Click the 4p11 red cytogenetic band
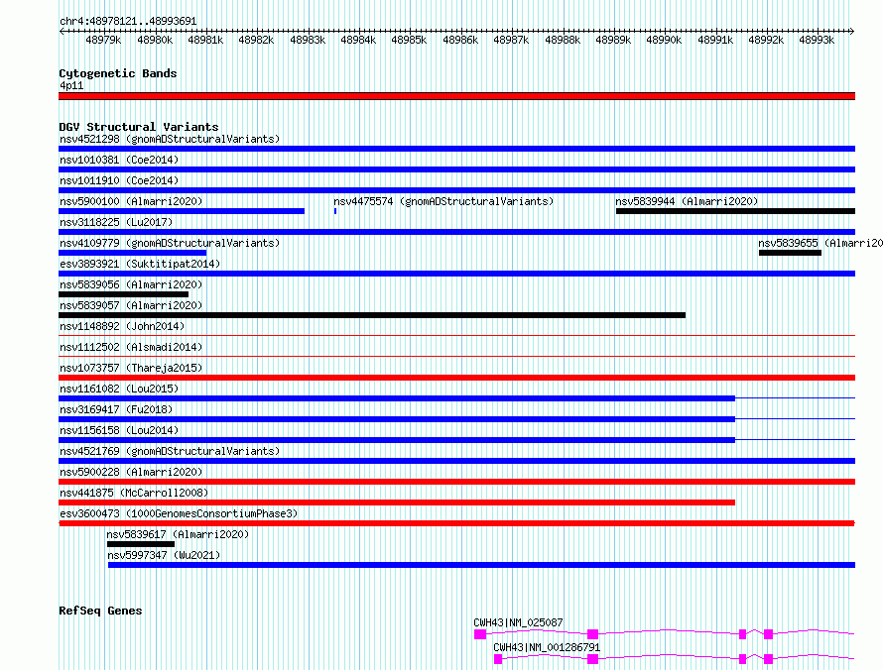This screenshot has height=670, width=883. tap(456, 96)
